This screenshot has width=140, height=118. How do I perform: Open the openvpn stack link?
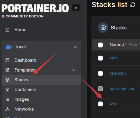tap(118, 74)
